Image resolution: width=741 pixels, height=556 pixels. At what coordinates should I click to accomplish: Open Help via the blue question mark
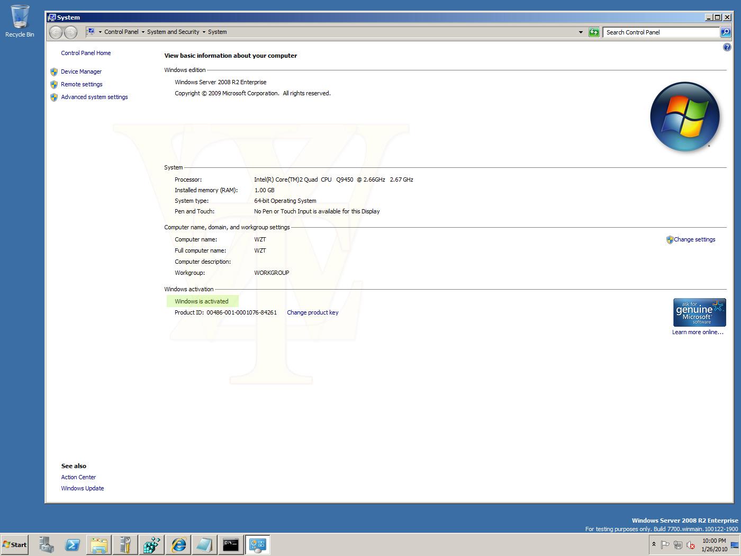coord(727,47)
